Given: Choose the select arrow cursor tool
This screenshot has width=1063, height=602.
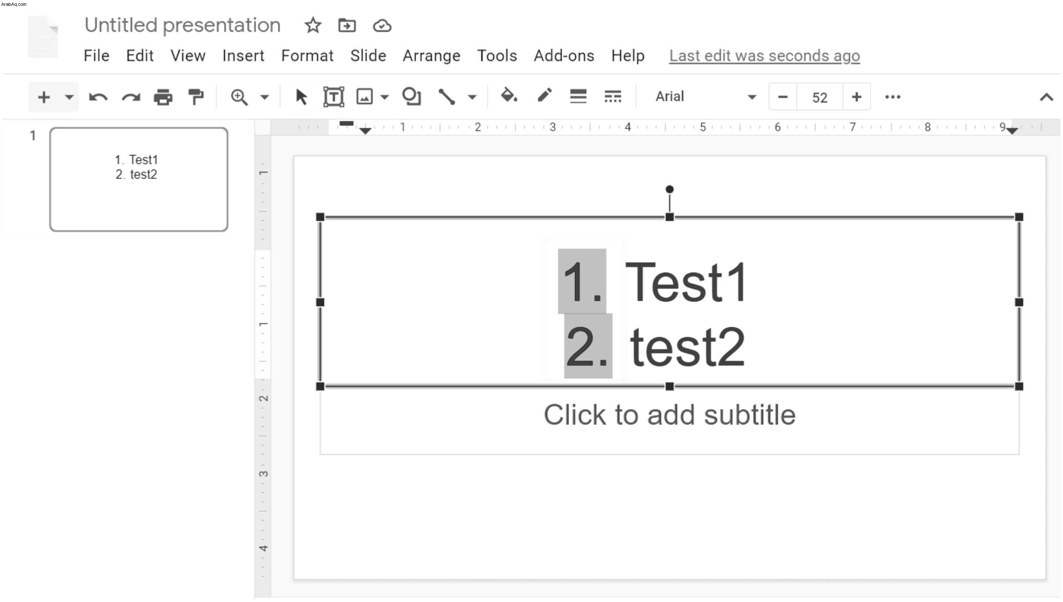Looking at the screenshot, I should 301,97.
